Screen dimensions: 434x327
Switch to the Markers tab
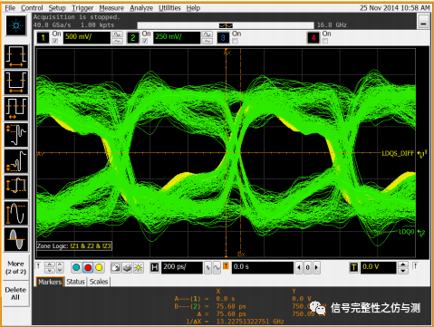pyautogui.click(x=50, y=282)
